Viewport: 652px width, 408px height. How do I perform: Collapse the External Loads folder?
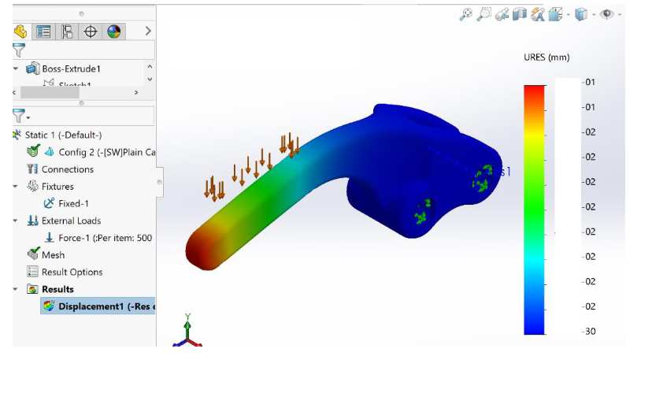pyautogui.click(x=16, y=221)
